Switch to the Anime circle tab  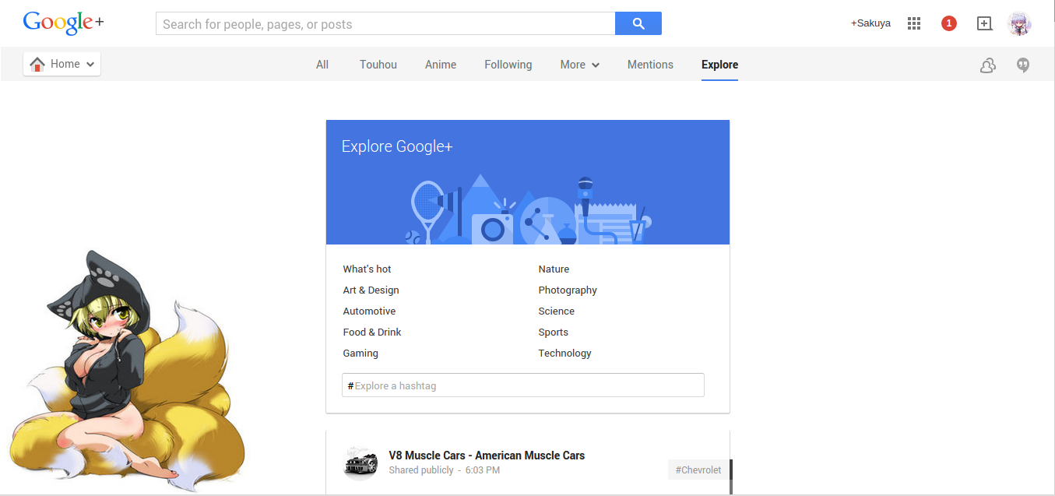pos(441,65)
